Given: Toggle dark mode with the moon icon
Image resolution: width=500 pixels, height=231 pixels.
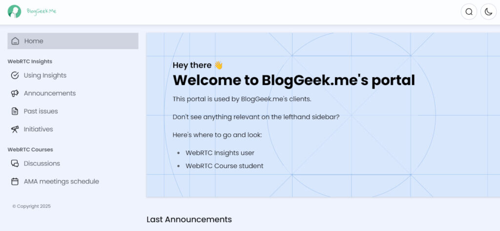Looking at the screenshot, I should click(x=488, y=12).
